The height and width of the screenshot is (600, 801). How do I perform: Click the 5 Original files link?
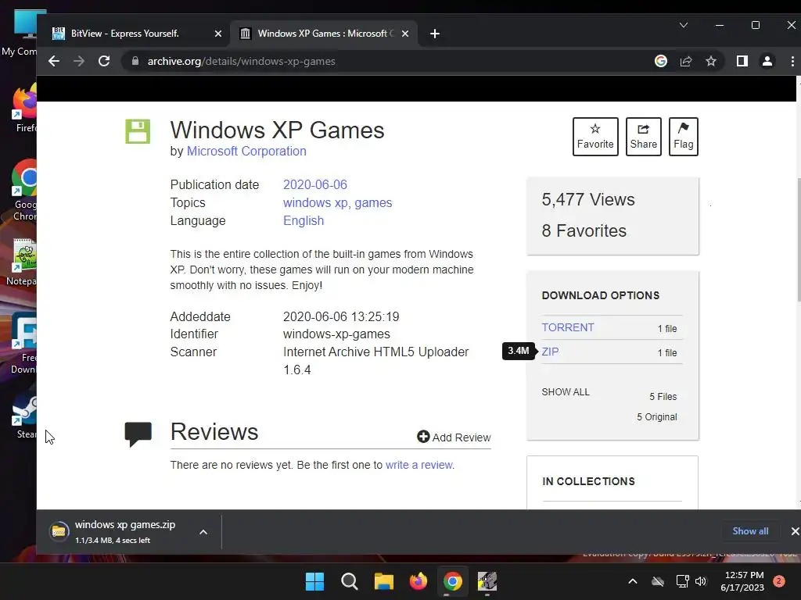[656, 417]
